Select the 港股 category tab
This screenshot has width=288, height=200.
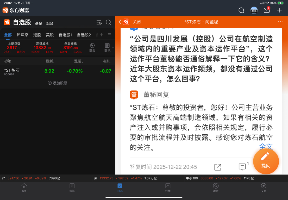pos(37,35)
